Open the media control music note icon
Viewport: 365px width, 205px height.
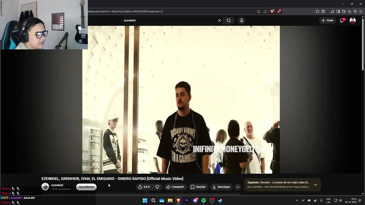click(332, 11)
